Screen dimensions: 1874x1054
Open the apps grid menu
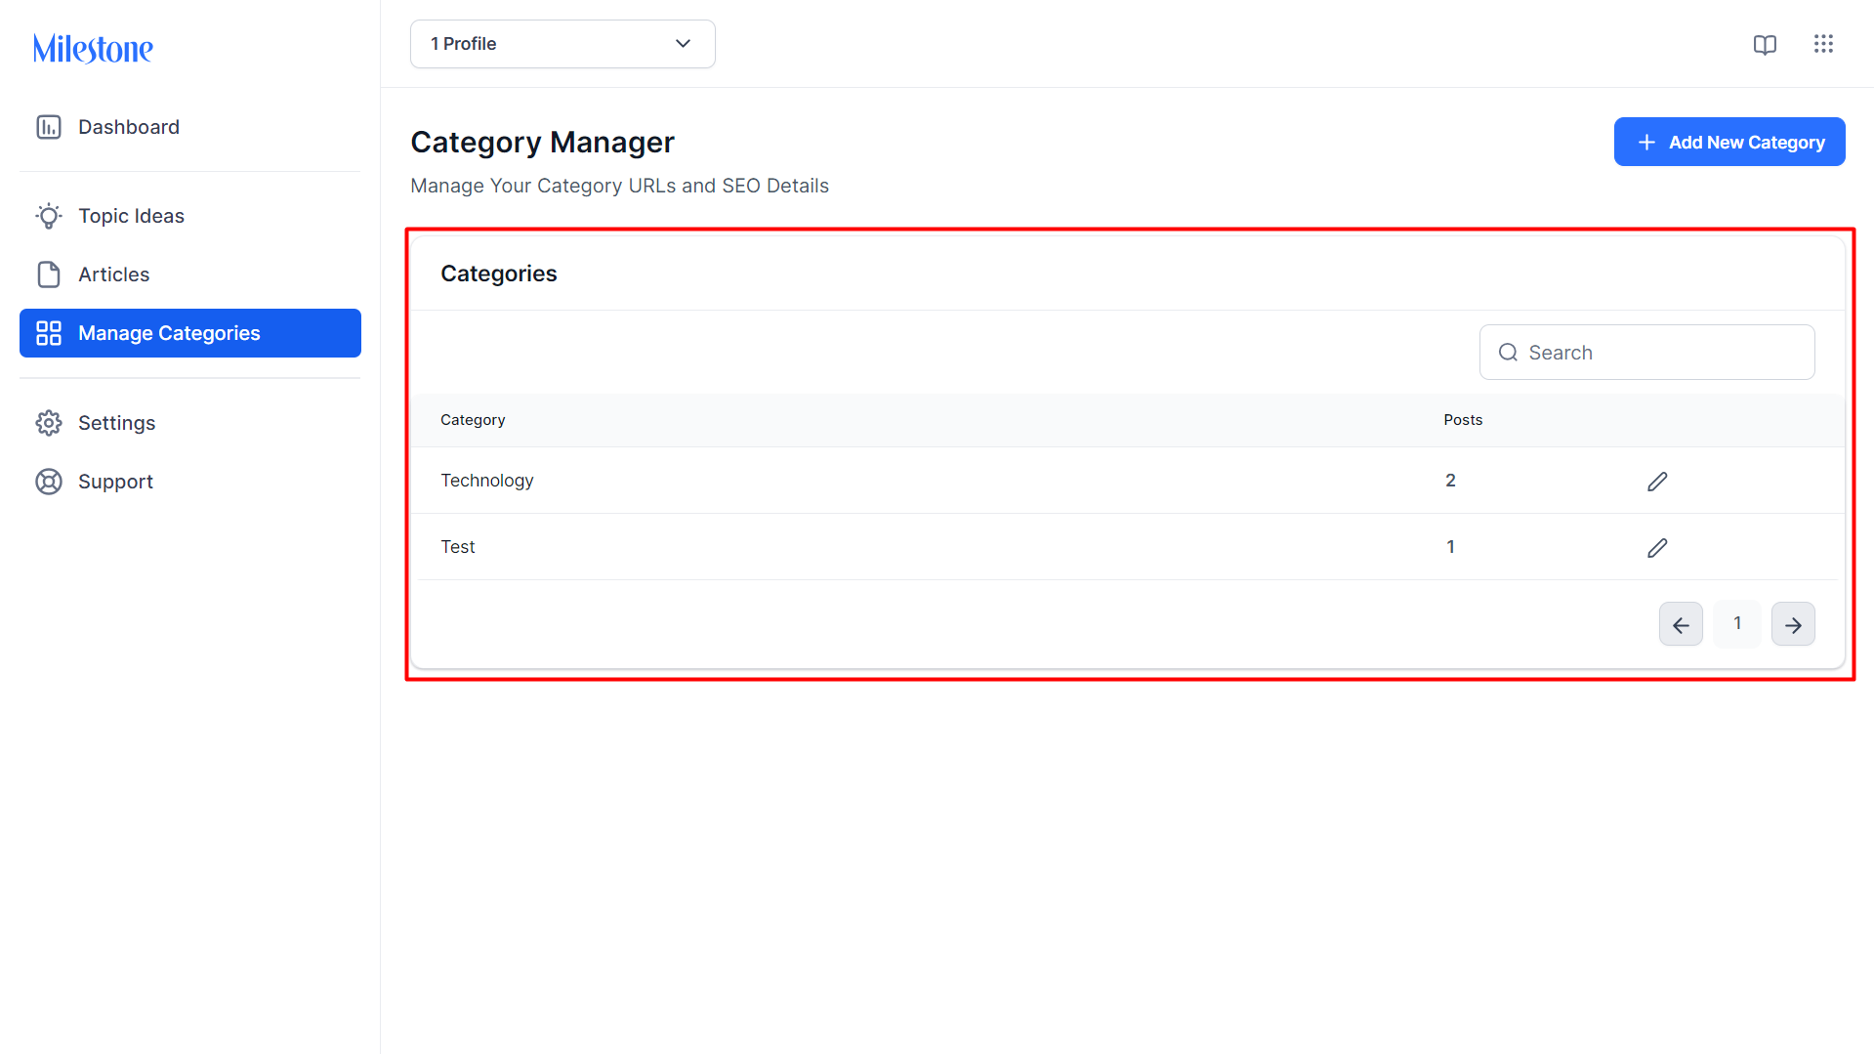(1823, 44)
